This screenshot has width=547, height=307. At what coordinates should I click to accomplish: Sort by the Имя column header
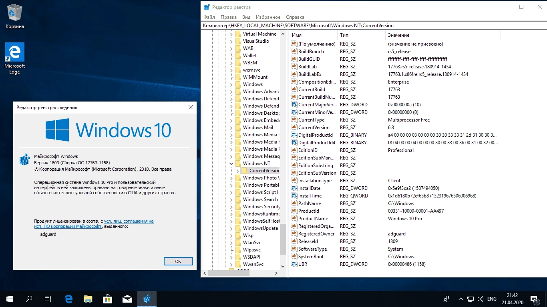click(x=313, y=35)
